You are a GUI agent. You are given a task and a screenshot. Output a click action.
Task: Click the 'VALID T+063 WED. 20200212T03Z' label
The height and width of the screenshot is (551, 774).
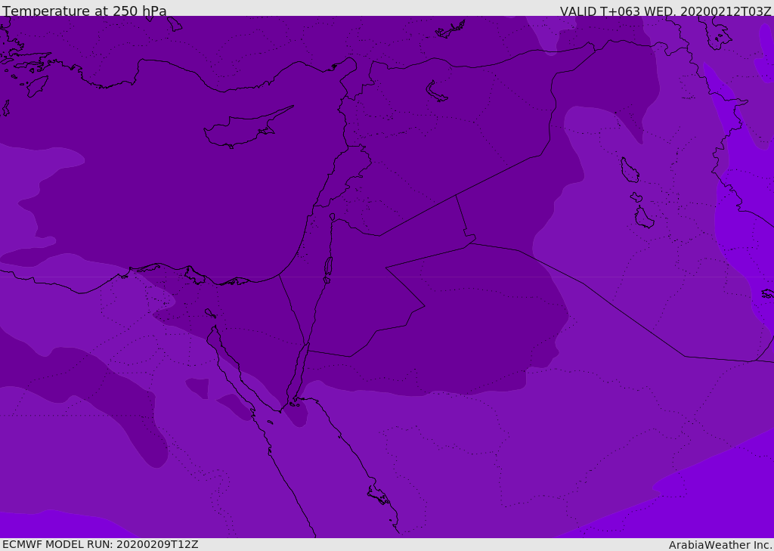[665, 11]
